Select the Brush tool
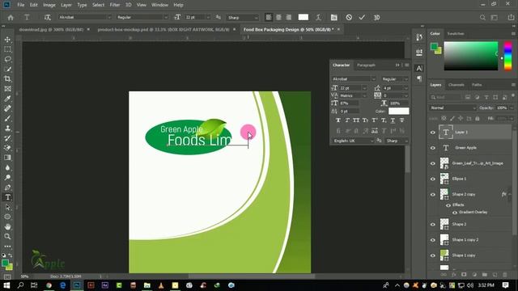518x291 pixels. coord(7,119)
